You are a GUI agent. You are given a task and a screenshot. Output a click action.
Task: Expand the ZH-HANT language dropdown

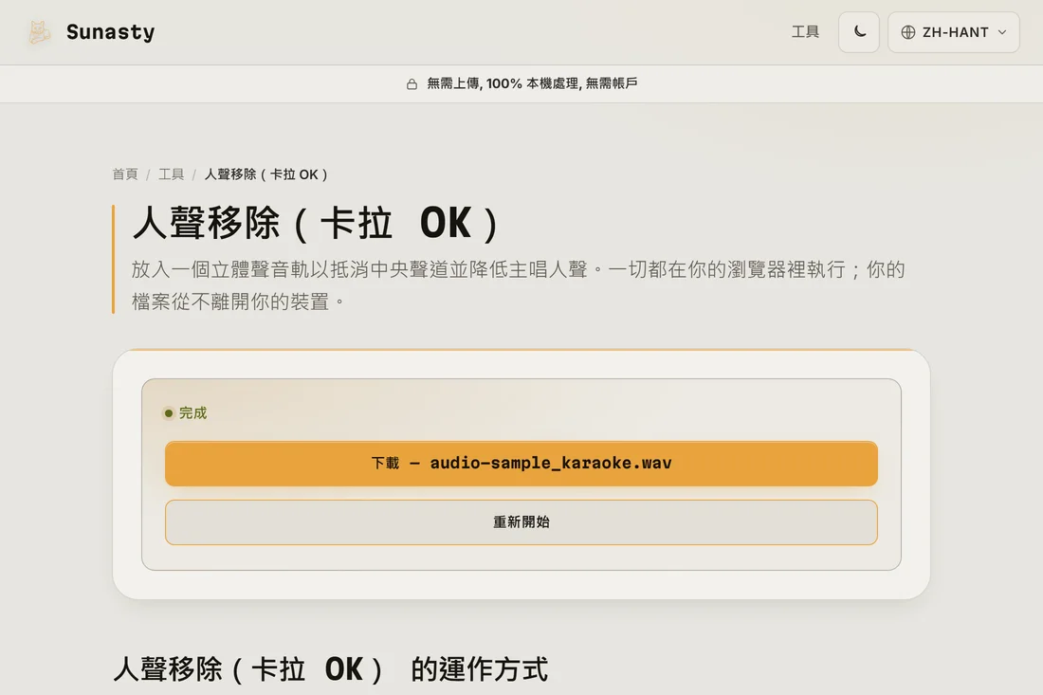pyautogui.click(x=953, y=32)
